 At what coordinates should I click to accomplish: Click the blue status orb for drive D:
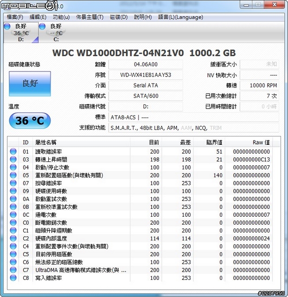7,26
